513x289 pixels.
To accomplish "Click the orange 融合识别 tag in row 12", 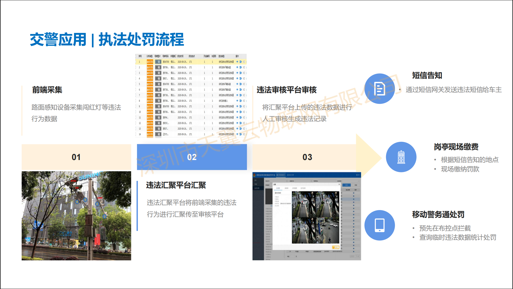I will [x=150, y=123].
